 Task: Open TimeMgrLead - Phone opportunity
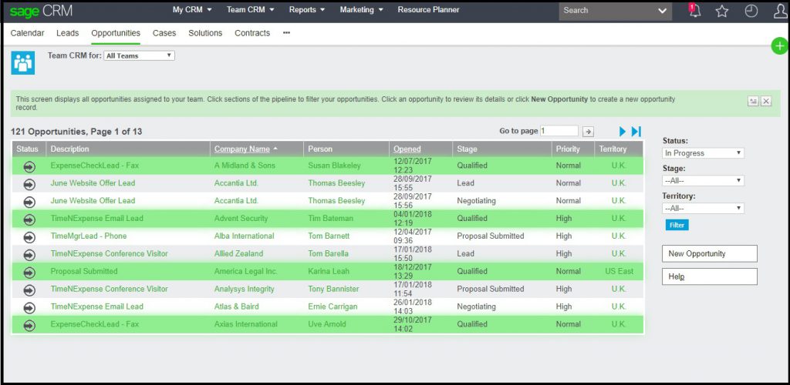pos(89,236)
